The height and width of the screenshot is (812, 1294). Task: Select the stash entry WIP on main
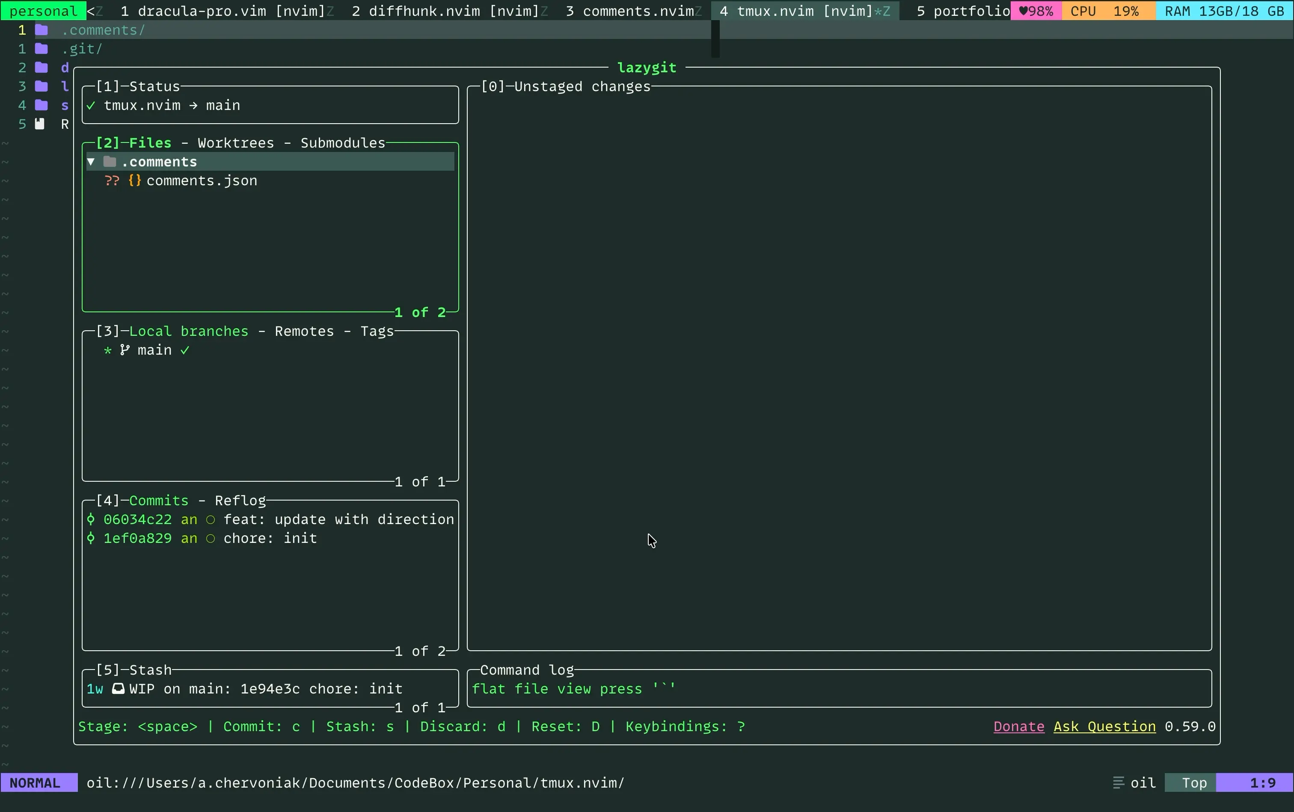tap(270, 688)
